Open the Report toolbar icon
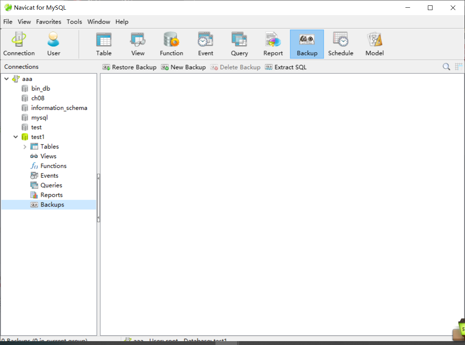The image size is (465, 345). tap(273, 44)
